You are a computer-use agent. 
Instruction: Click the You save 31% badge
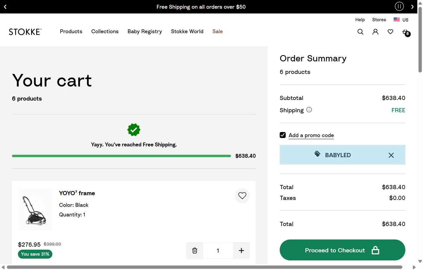35,254
